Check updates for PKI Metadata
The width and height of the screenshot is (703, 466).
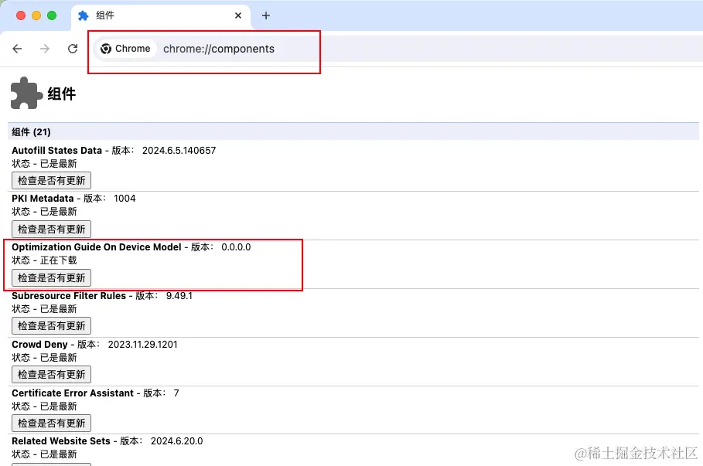tap(52, 229)
